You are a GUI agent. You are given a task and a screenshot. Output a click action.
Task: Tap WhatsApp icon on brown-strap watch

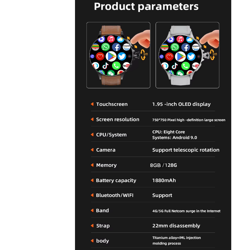click(106, 47)
